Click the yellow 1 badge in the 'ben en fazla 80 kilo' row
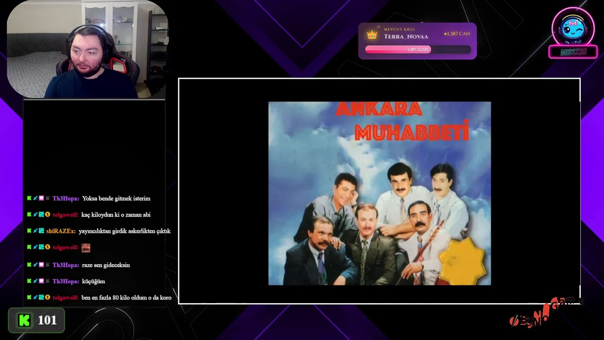Image resolution: width=604 pixels, height=340 pixels. [x=47, y=297]
